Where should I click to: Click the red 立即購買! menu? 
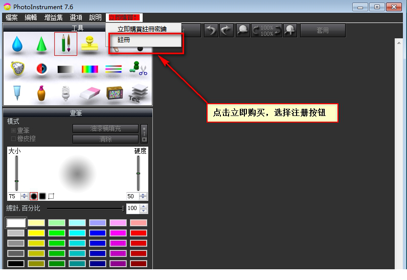[124, 17]
